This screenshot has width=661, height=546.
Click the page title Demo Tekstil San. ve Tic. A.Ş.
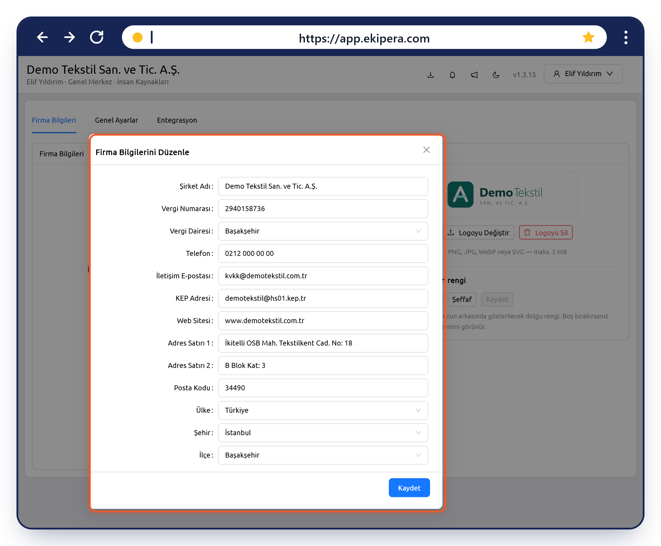click(x=103, y=70)
